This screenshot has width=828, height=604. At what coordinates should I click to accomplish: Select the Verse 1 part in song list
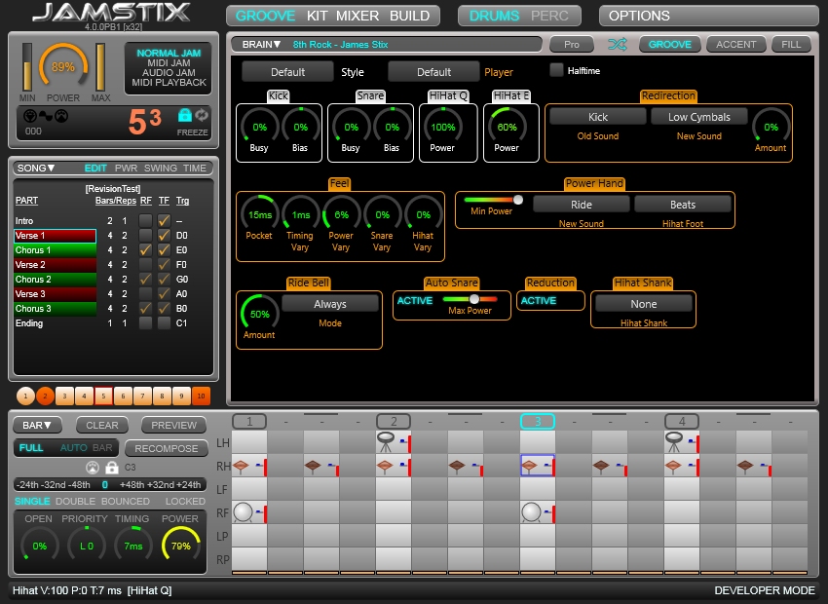(x=54, y=236)
